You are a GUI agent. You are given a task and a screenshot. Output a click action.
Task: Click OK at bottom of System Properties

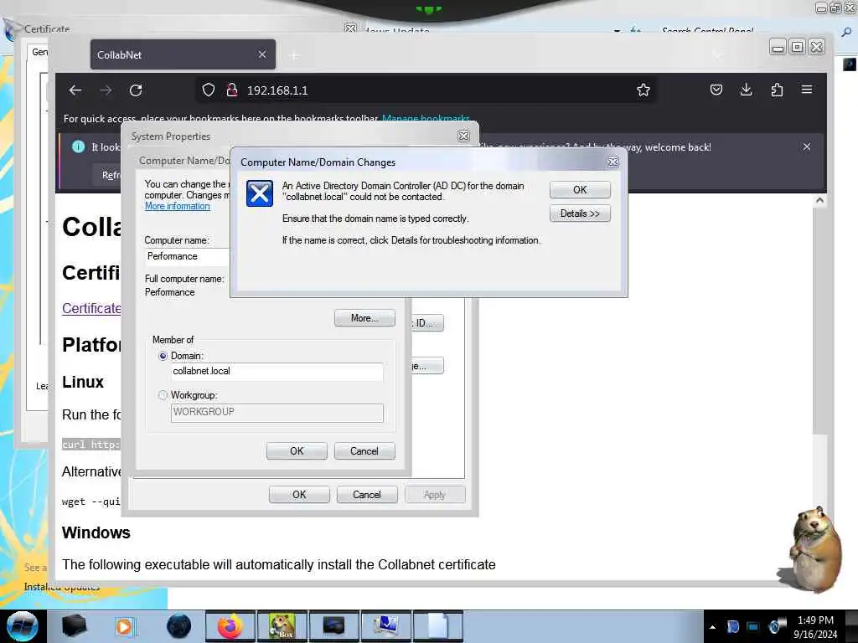[299, 495]
